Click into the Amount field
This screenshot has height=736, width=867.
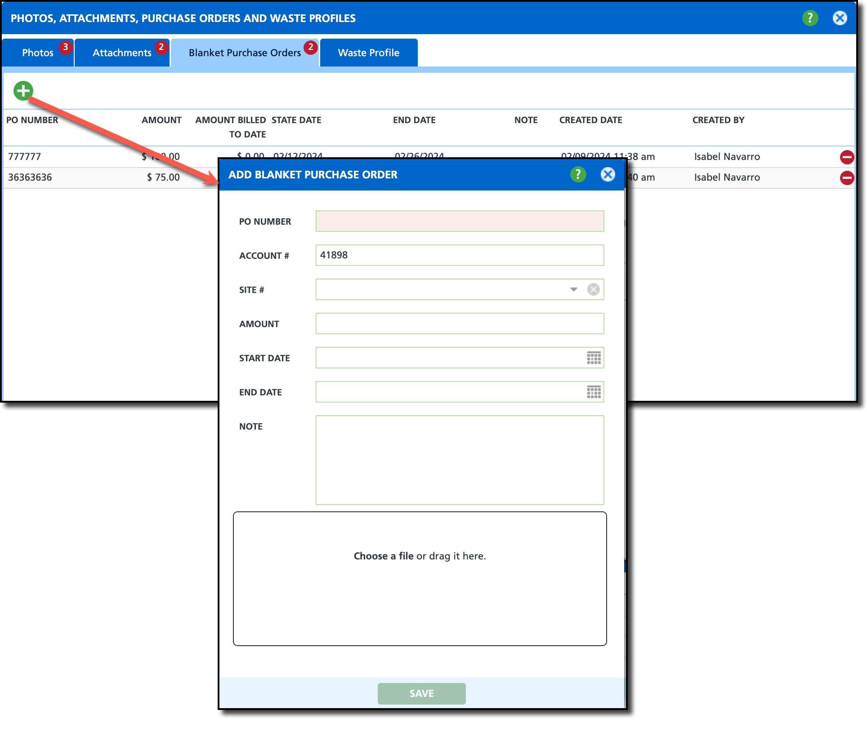point(459,324)
